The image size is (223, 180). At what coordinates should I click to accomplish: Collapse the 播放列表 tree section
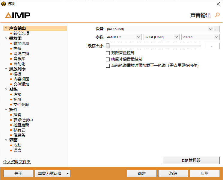[x=6, y=69]
